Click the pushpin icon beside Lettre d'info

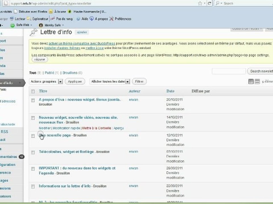coord(34,32)
